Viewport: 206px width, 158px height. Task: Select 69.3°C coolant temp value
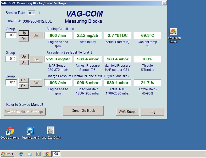tap(147, 35)
